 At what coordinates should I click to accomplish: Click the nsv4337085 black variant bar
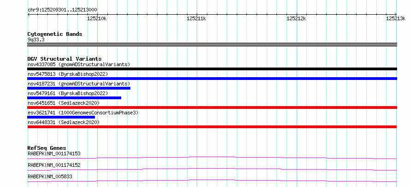point(212,69)
